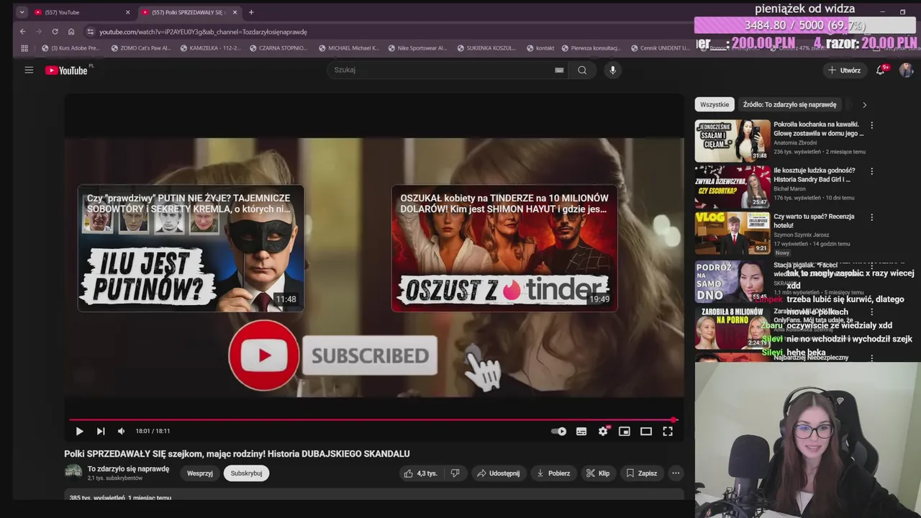Screen dimensions: 921x518
Task: Play the video
Action: pyautogui.click(x=79, y=431)
